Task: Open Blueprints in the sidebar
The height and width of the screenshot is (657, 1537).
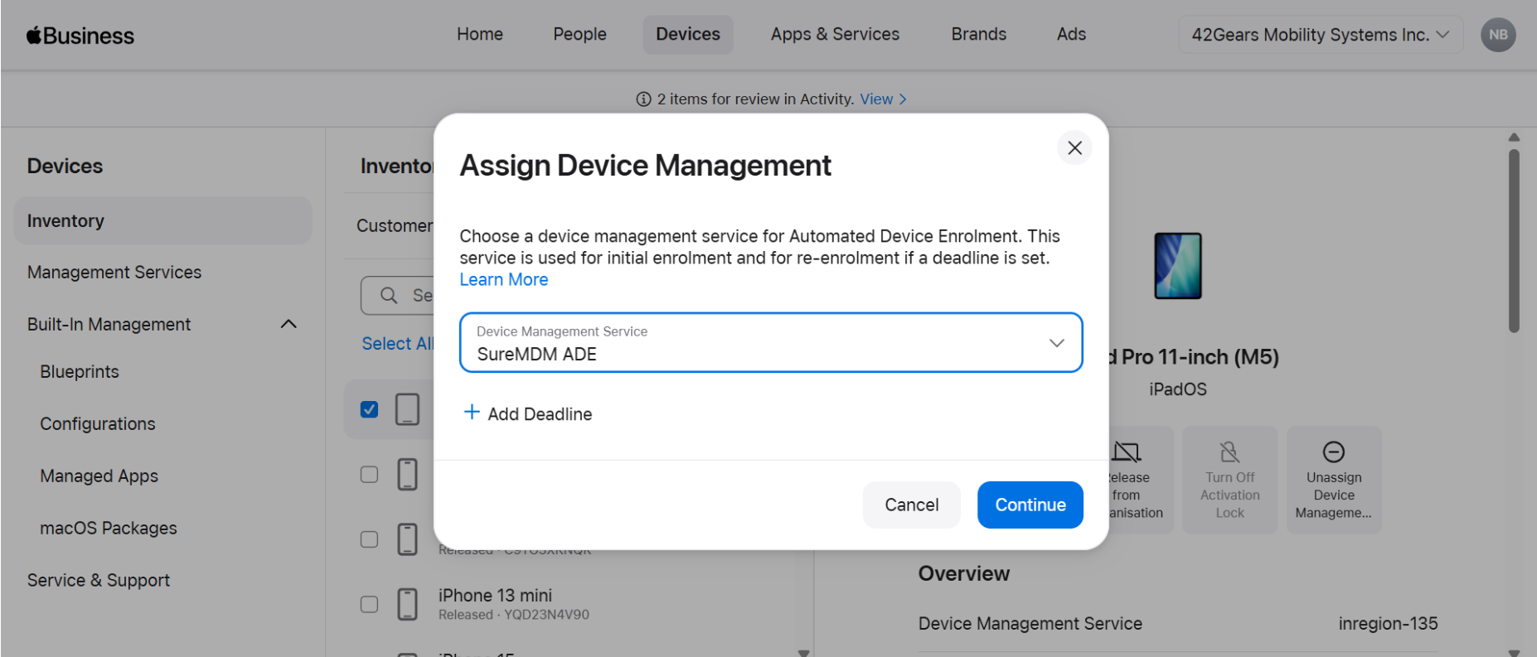Action: pos(80,372)
